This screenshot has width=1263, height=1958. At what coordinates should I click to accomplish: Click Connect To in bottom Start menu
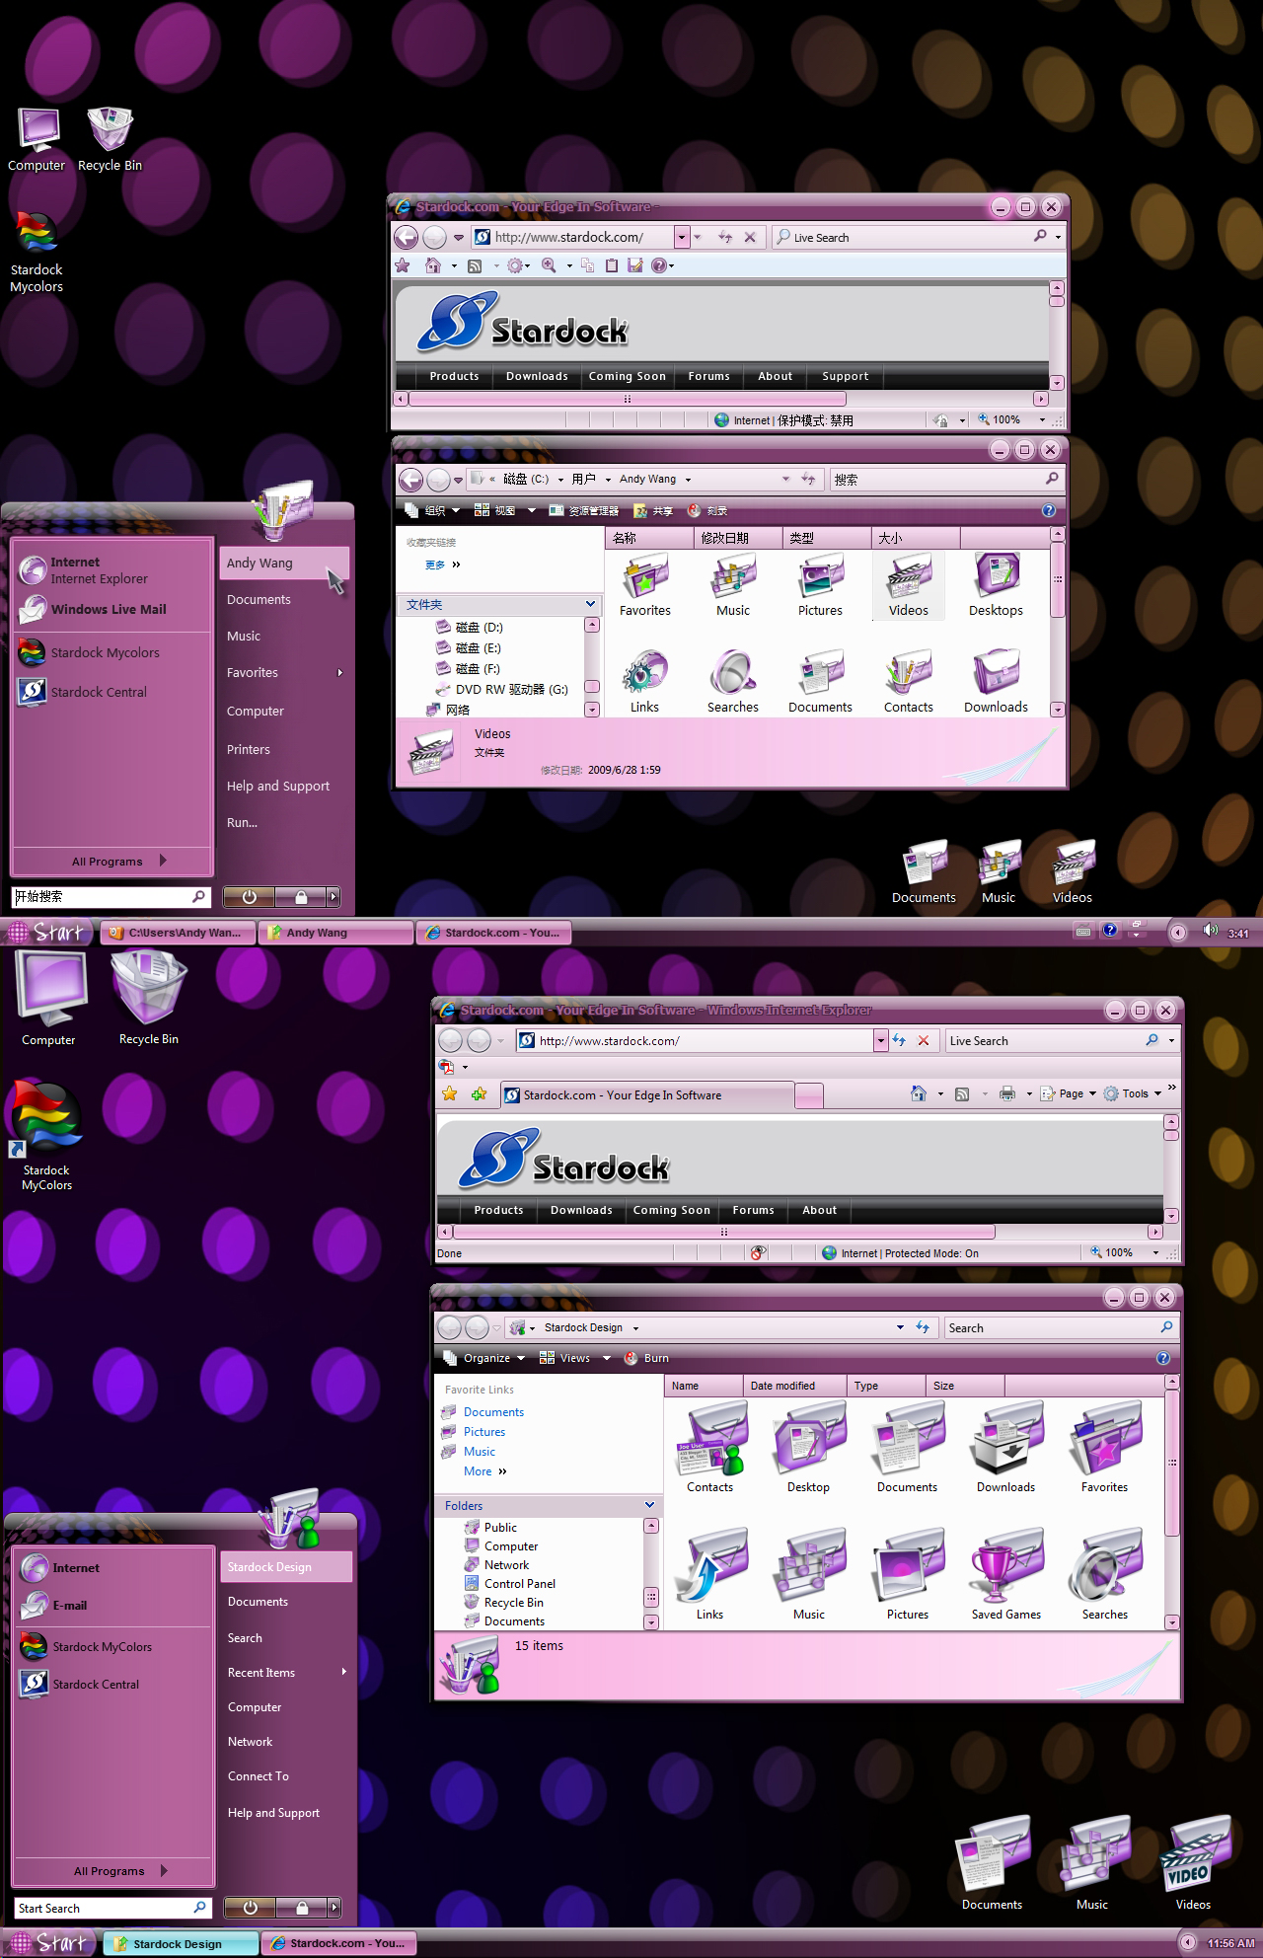(x=259, y=1776)
